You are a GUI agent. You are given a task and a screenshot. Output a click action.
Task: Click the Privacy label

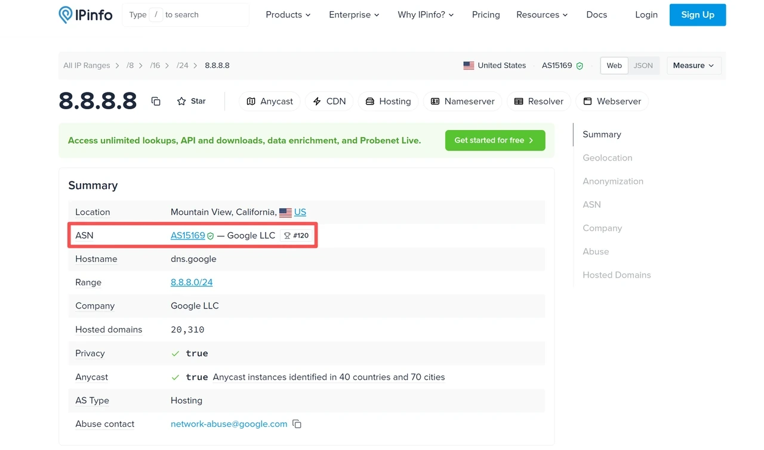click(90, 353)
